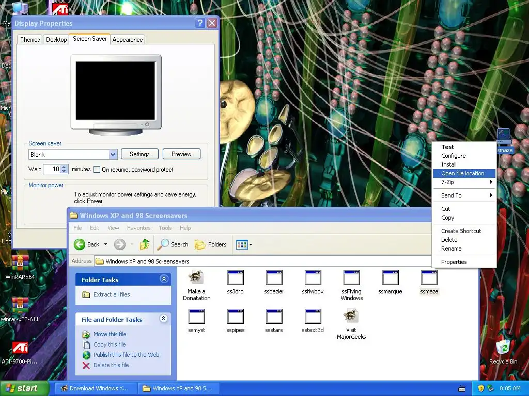Open the Favorites menu in Explorer

click(138, 228)
